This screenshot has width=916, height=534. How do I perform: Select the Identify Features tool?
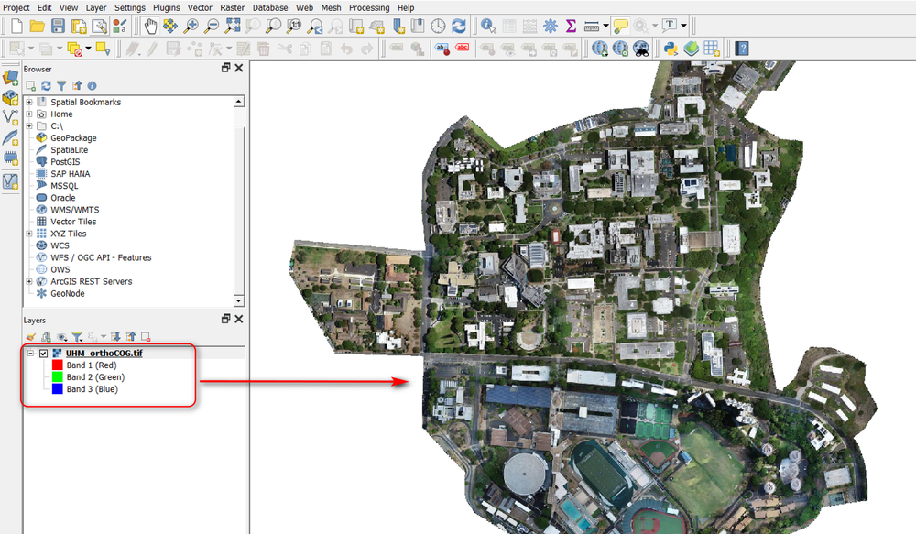(x=488, y=27)
